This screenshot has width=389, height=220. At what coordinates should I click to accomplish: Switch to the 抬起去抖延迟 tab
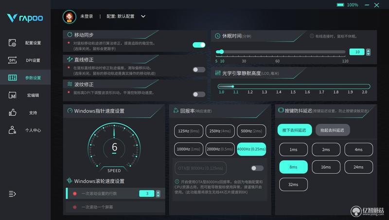[333, 130]
